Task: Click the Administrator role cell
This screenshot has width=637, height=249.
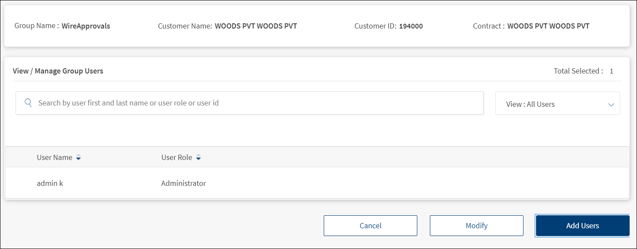Action: (x=183, y=183)
